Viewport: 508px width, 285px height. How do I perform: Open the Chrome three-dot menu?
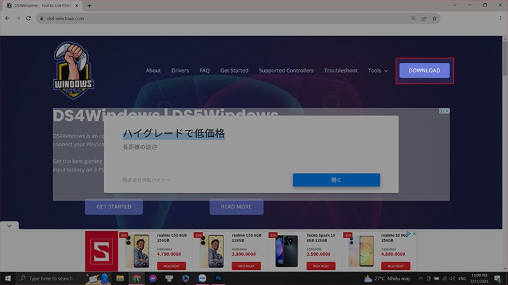[x=500, y=18]
